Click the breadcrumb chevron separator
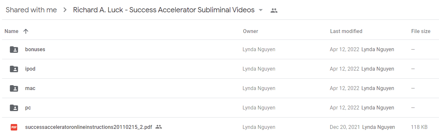 pos(65,10)
